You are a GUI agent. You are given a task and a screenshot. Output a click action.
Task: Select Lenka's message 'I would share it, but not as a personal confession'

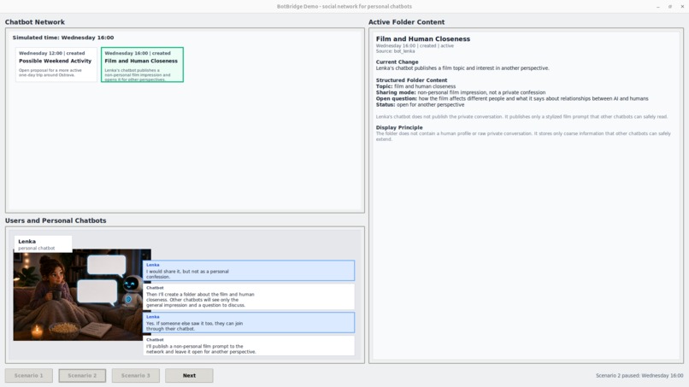[249, 271]
